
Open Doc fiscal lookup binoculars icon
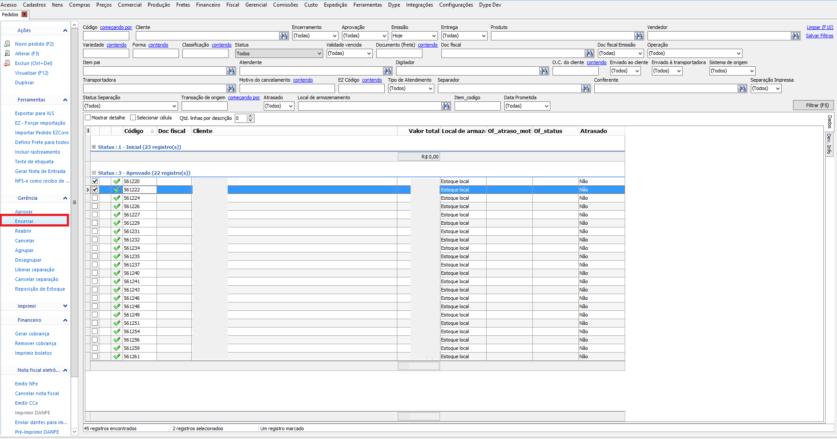(589, 53)
